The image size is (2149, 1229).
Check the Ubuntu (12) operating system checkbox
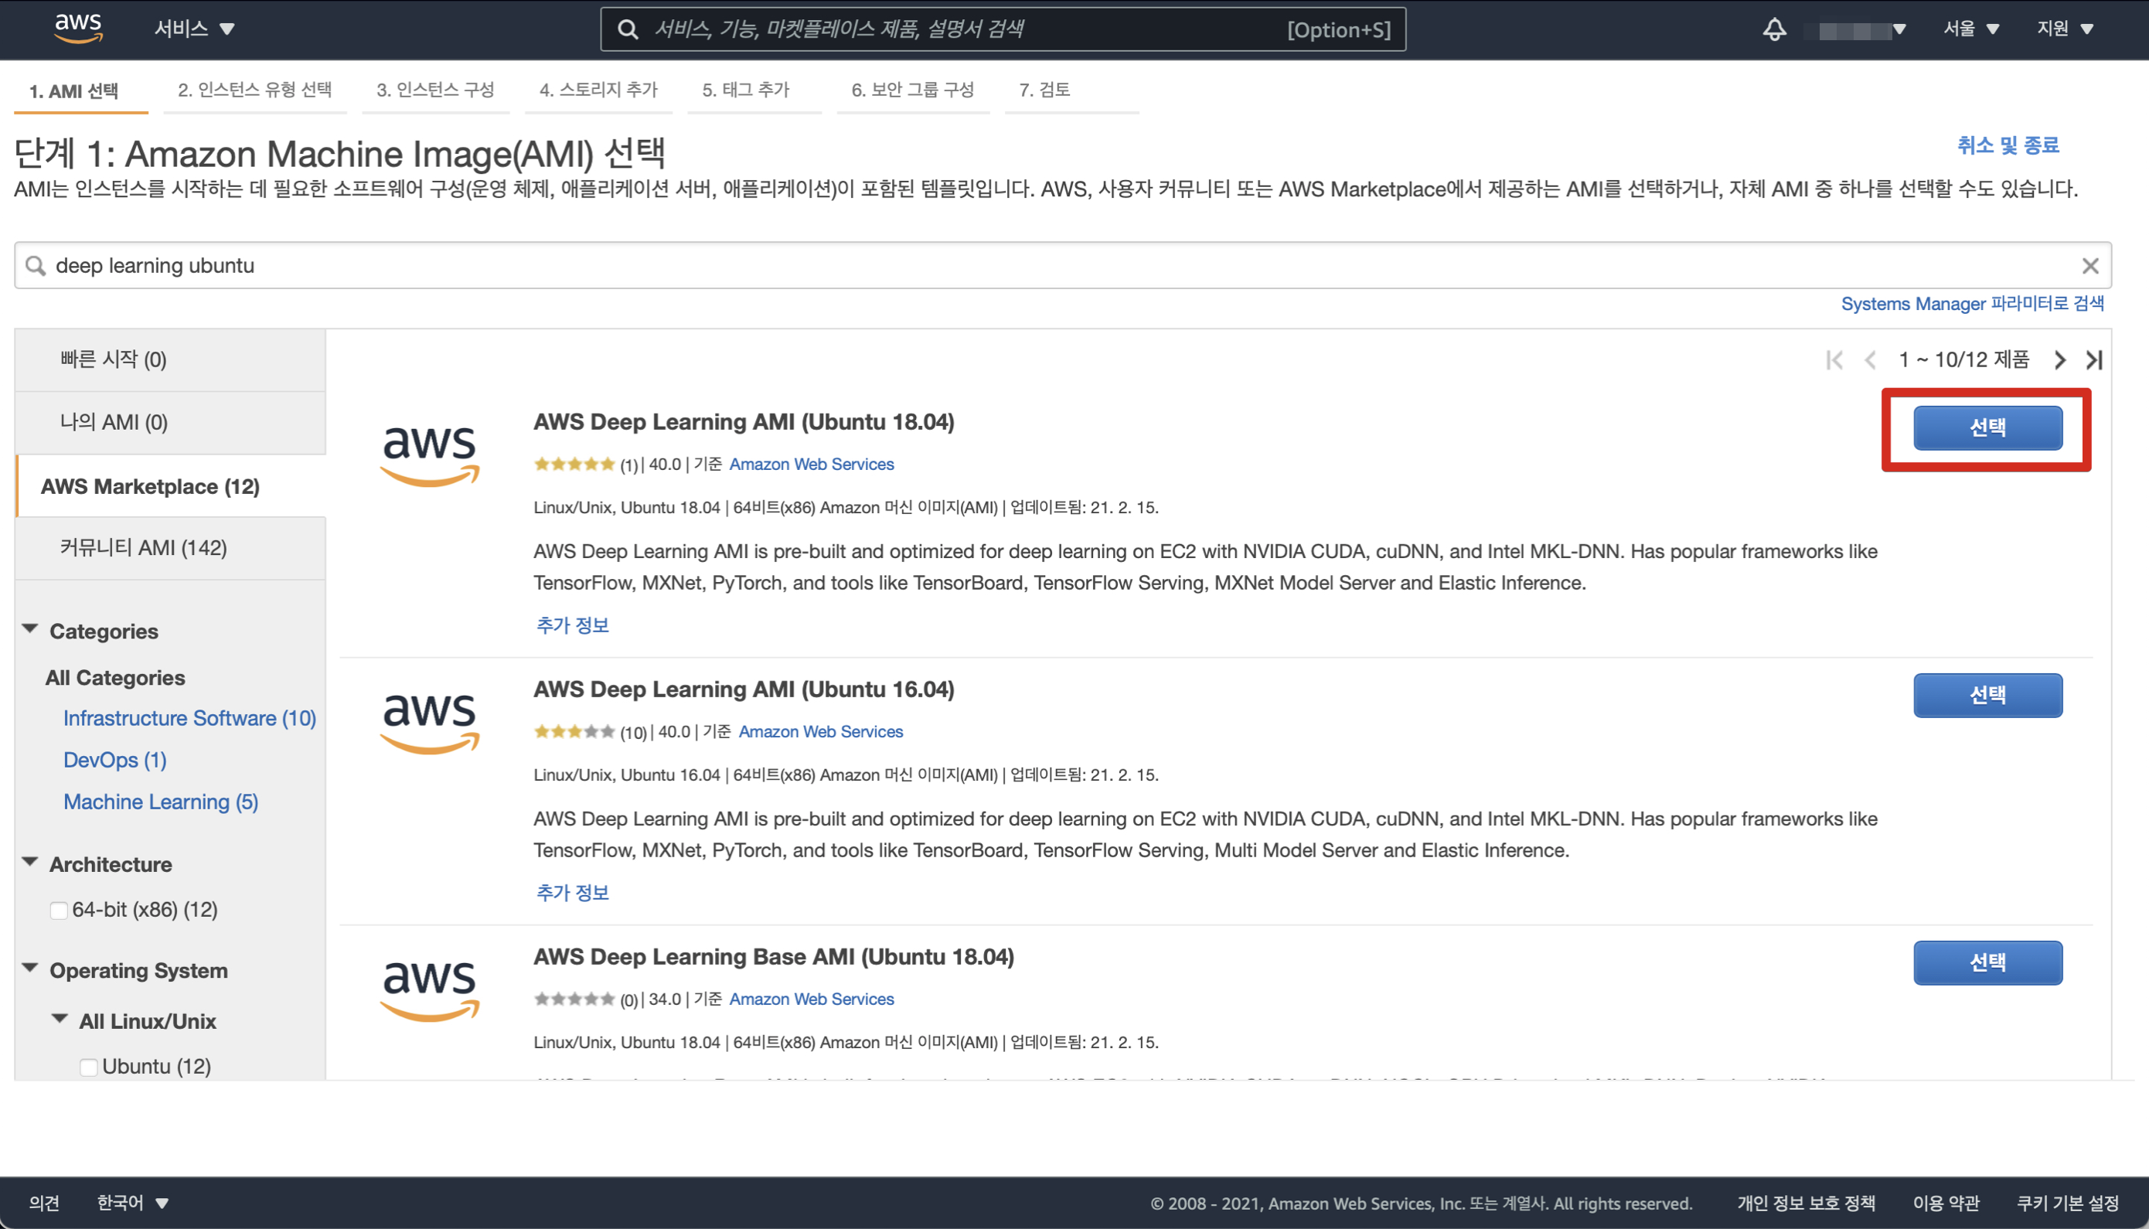[x=89, y=1067]
